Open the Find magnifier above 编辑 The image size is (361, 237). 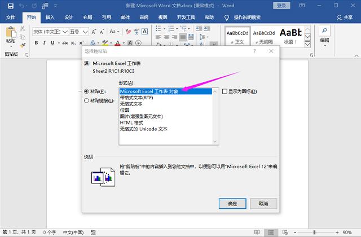[x=325, y=30]
